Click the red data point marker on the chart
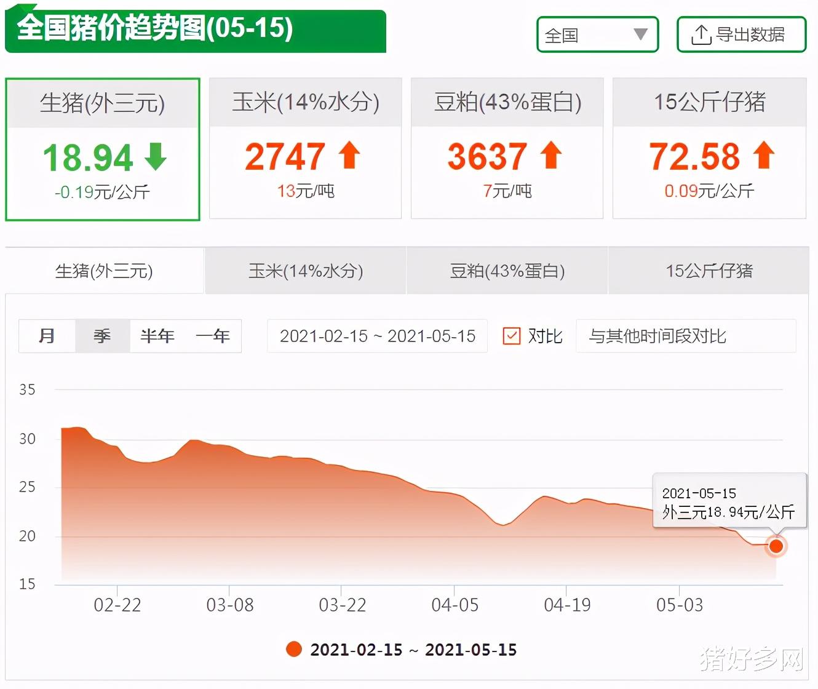 [x=776, y=546]
